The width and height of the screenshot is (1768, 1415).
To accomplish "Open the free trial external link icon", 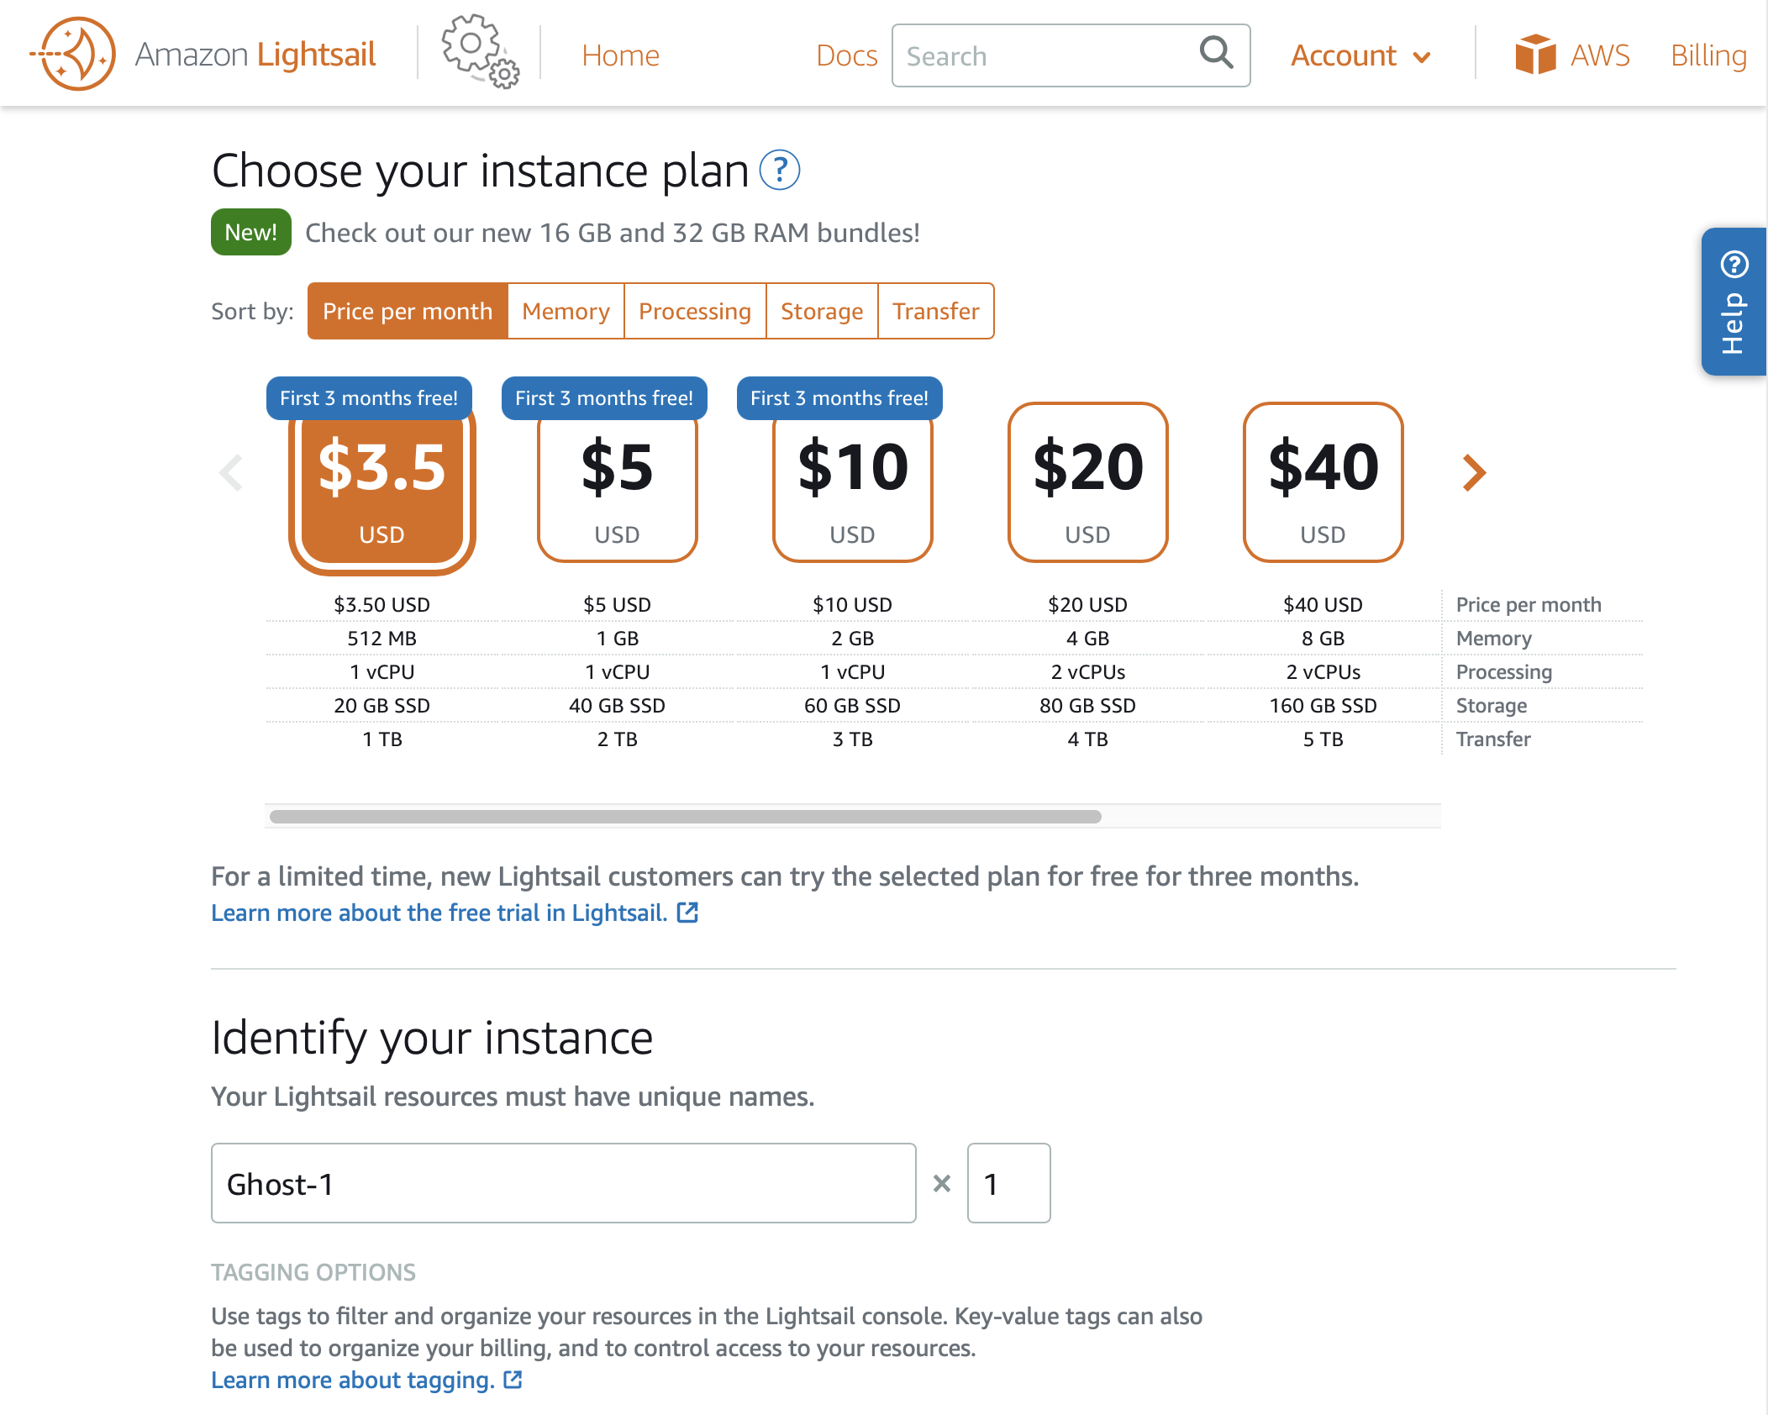I will [689, 913].
